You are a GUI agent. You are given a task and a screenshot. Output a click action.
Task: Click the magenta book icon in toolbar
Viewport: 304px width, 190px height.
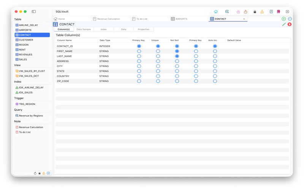(279, 12)
